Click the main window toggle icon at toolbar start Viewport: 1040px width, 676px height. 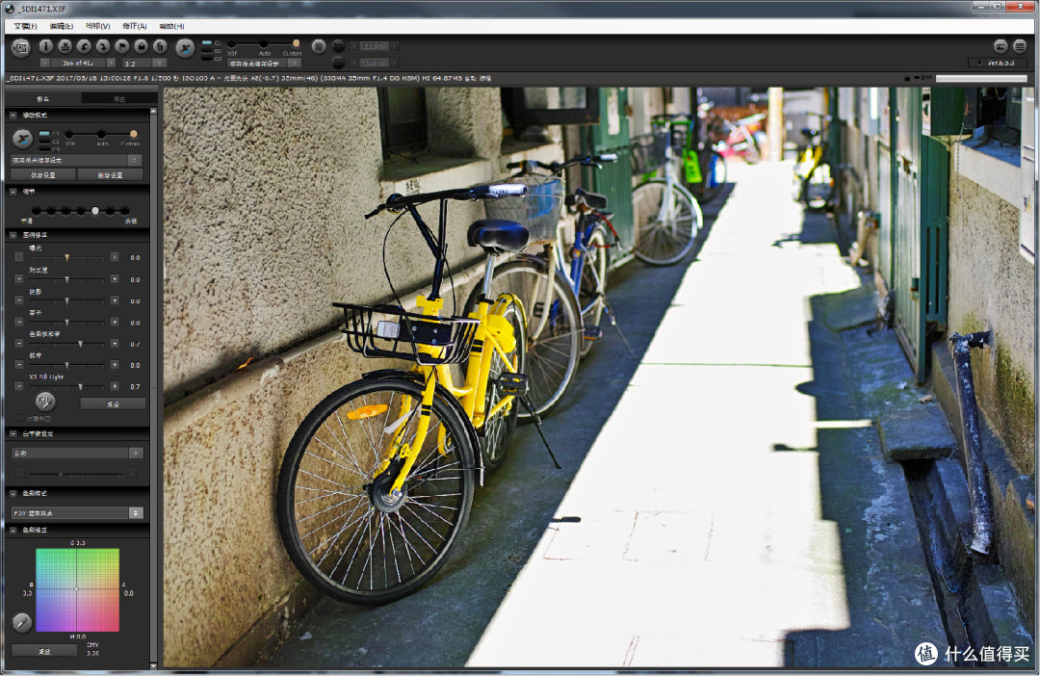(x=21, y=48)
